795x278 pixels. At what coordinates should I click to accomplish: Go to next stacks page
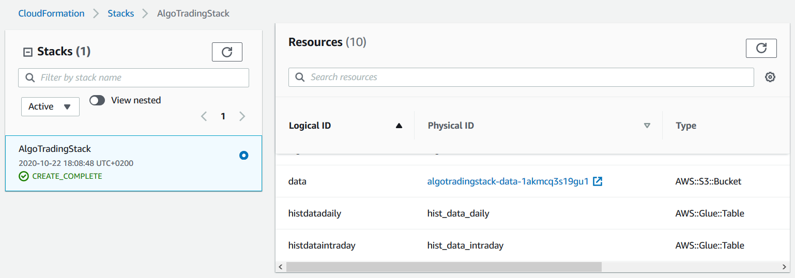click(x=242, y=116)
